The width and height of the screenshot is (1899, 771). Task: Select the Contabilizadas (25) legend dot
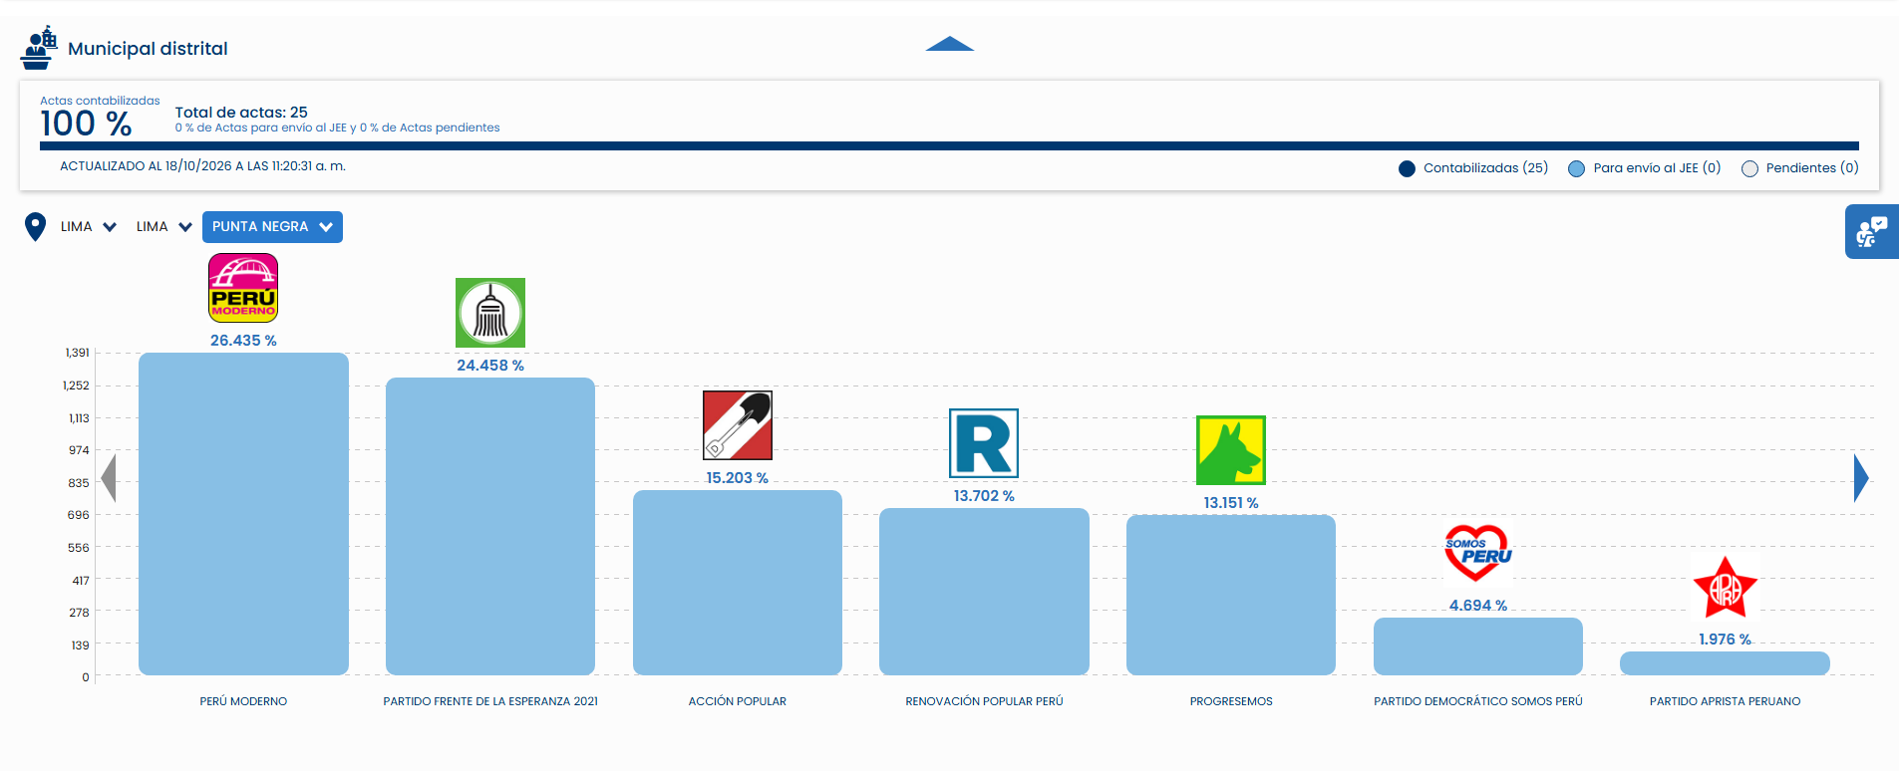(1407, 168)
